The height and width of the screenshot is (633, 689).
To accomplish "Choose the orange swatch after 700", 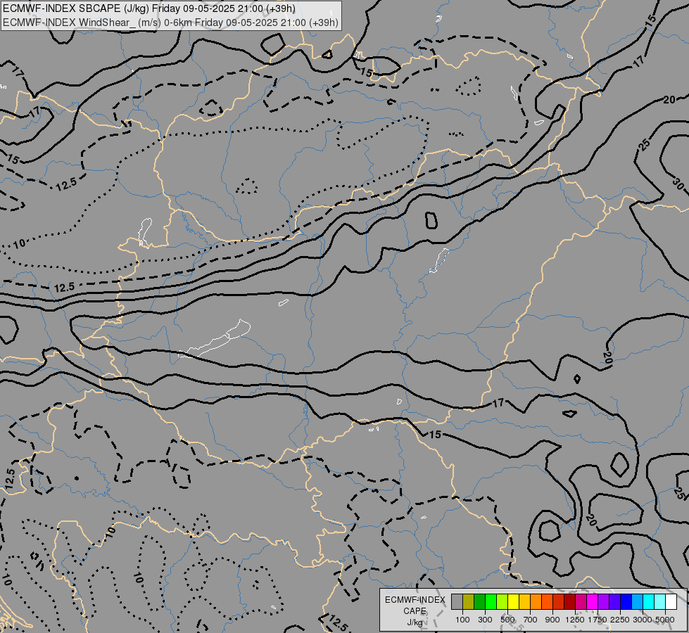I will (x=536, y=602).
